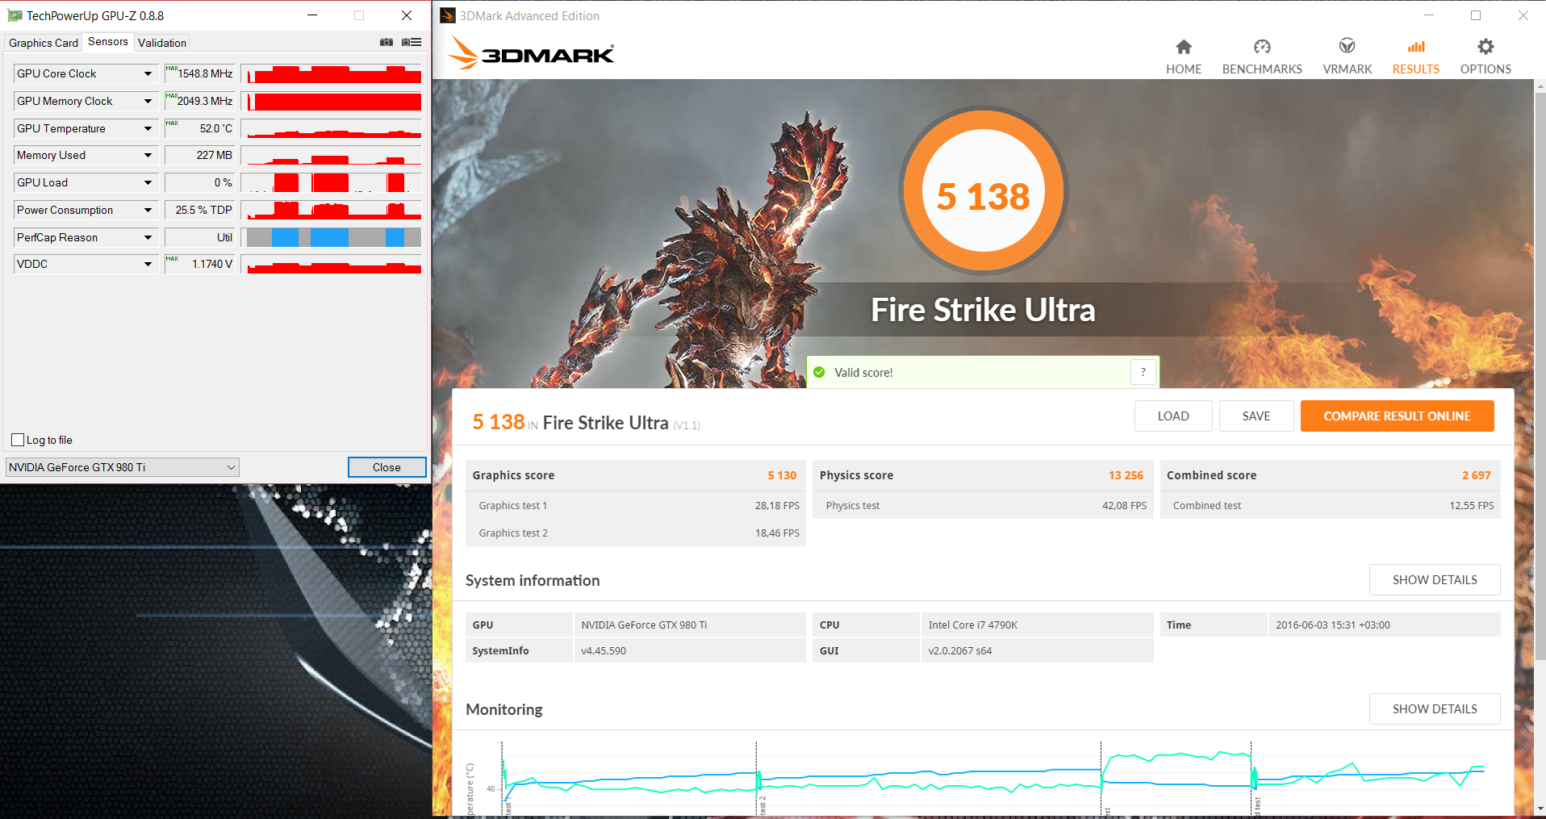The image size is (1546, 819).
Task: Enable the Log to file checkbox
Action: coord(18,440)
